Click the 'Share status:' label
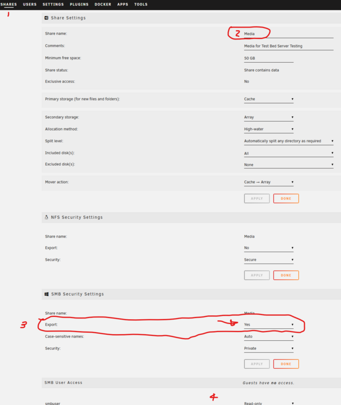341x405 pixels. 56,70
